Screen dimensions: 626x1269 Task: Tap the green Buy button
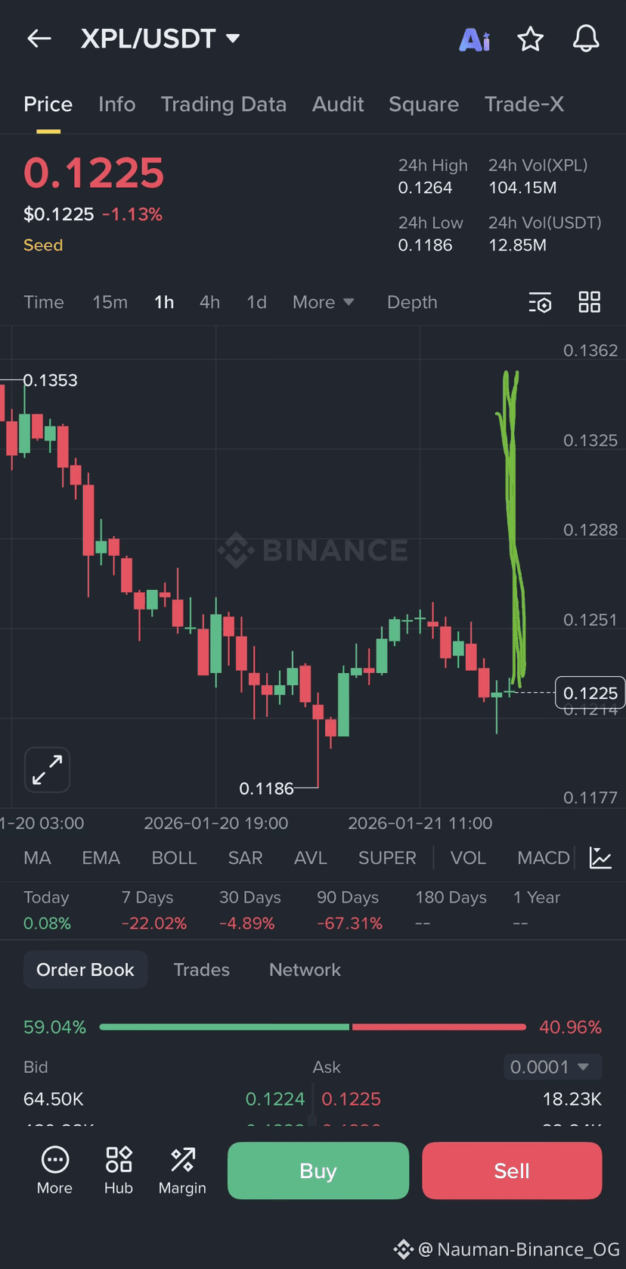[x=318, y=1171]
